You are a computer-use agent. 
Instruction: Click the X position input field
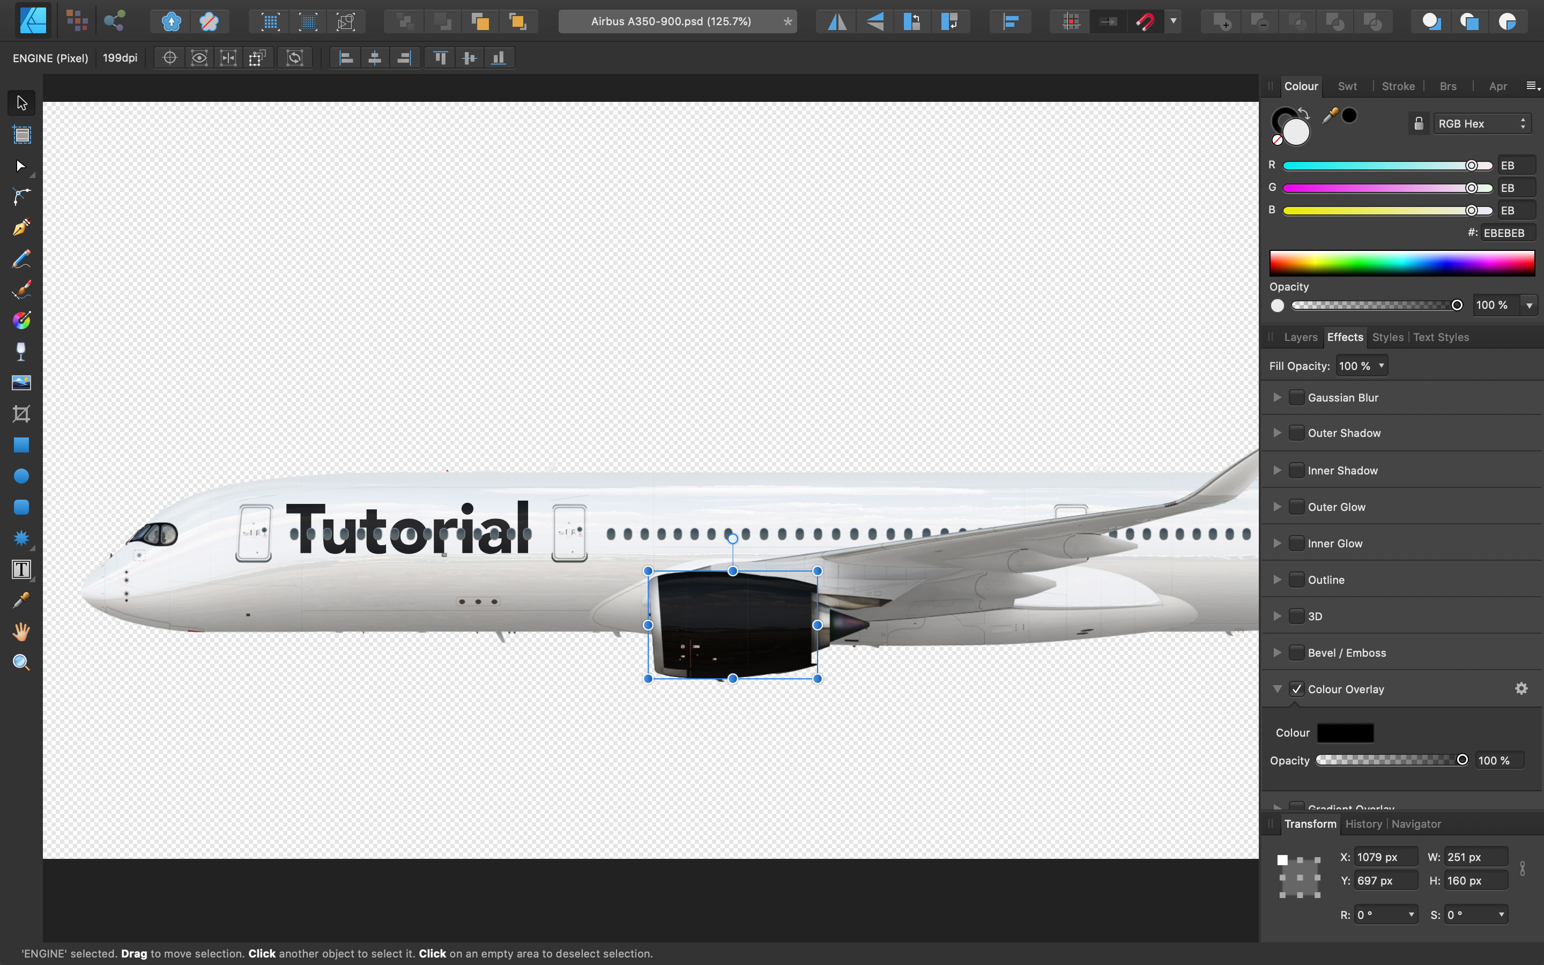coord(1384,857)
